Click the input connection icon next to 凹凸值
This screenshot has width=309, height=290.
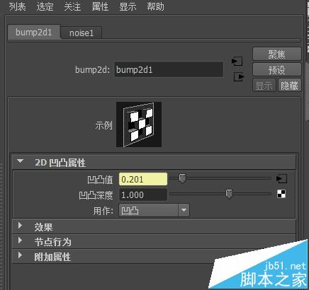click(281, 179)
